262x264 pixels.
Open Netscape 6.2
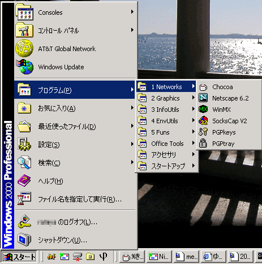(x=229, y=98)
